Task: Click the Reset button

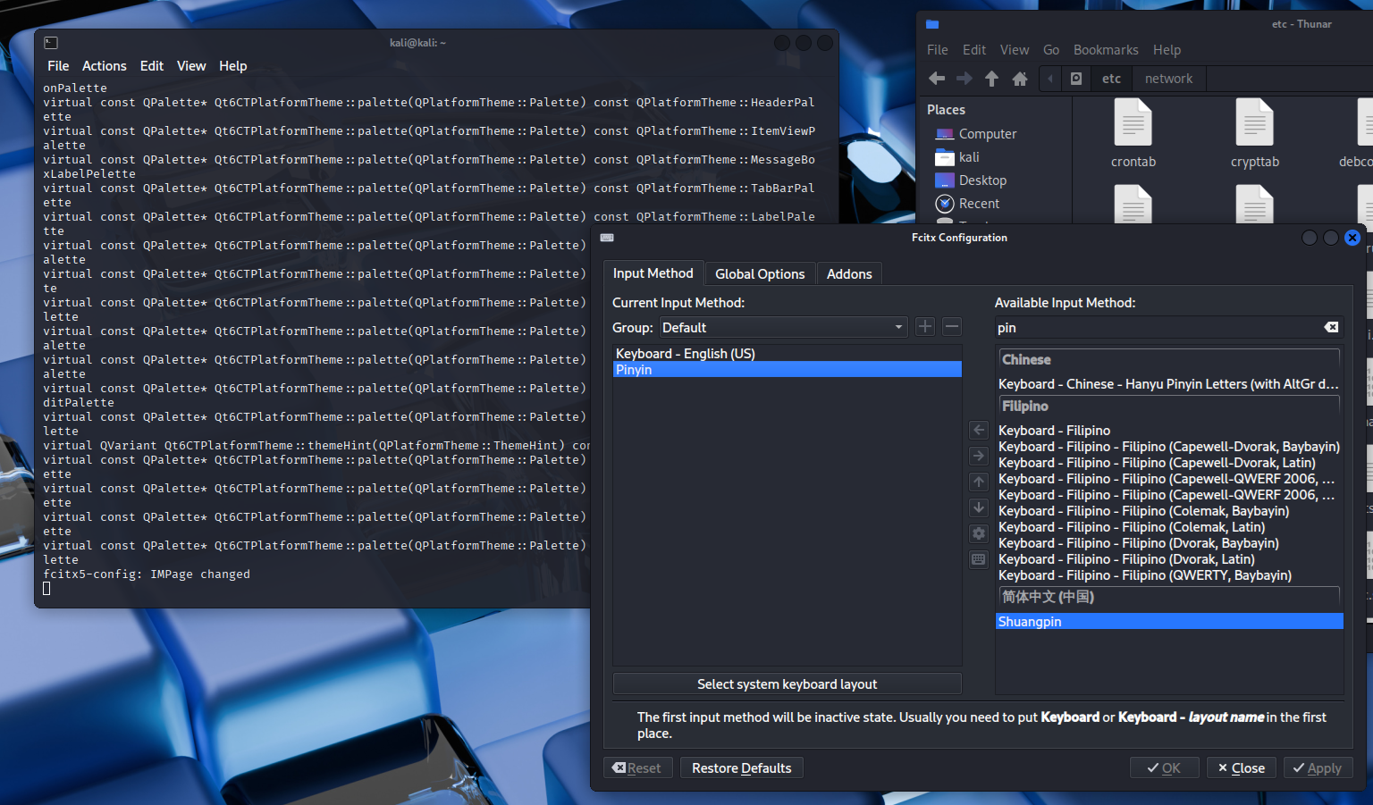Action: pos(637,768)
